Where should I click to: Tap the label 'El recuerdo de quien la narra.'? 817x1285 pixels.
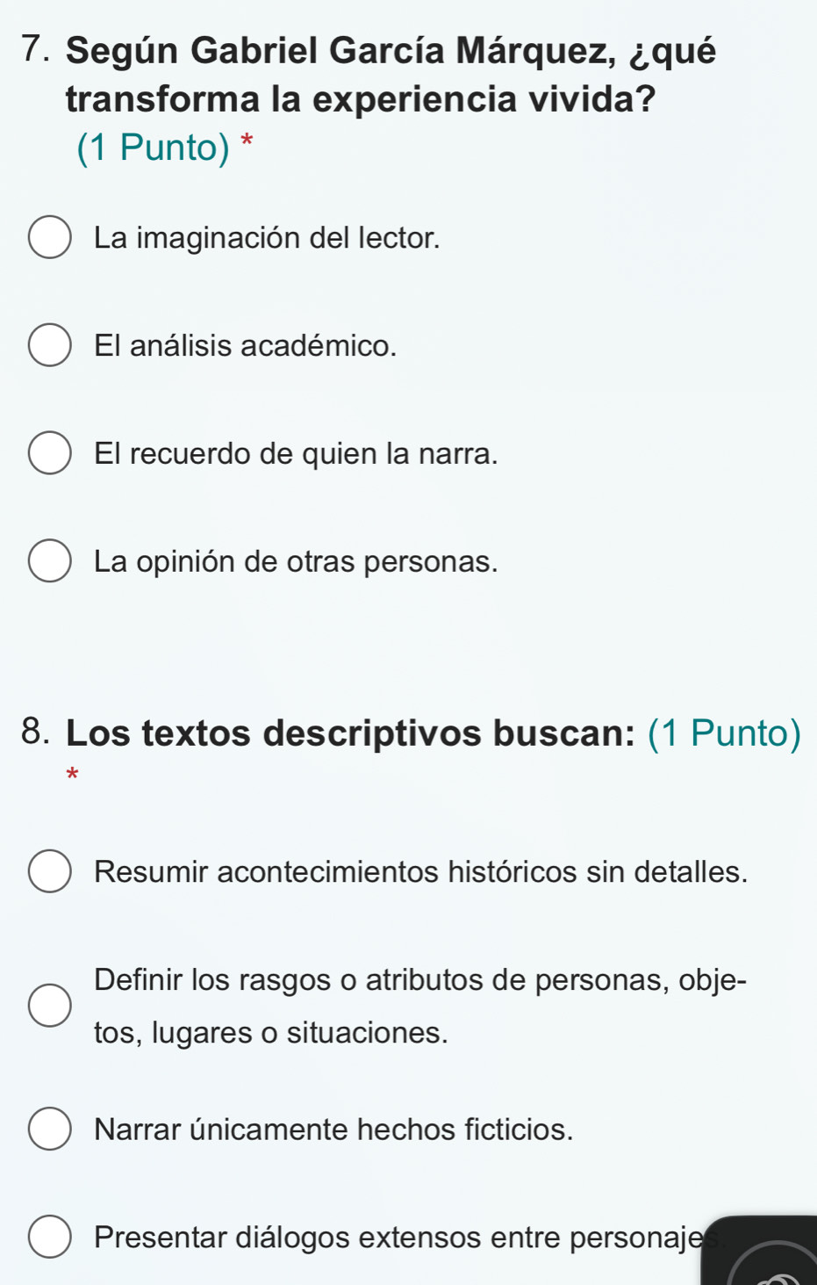click(x=296, y=454)
